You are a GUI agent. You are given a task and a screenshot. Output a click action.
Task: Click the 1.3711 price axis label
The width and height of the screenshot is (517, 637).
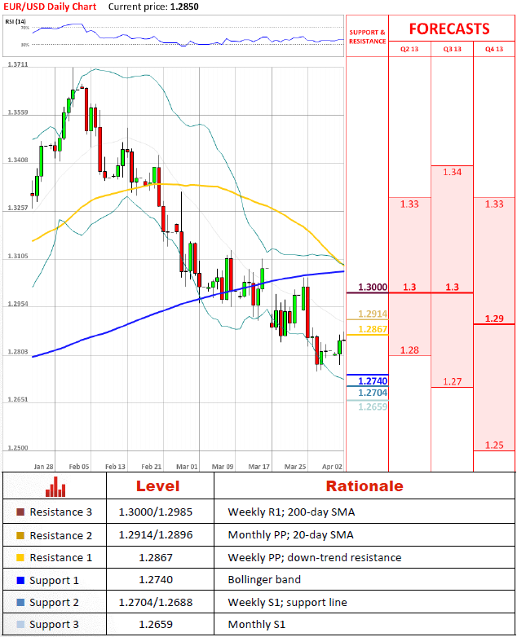coord(18,64)
